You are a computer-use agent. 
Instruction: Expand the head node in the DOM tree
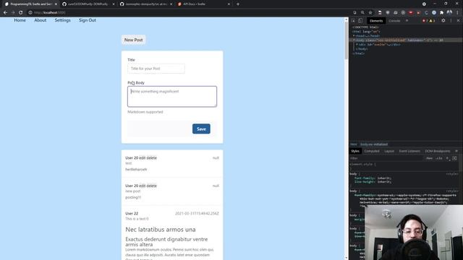coord(354,35)
